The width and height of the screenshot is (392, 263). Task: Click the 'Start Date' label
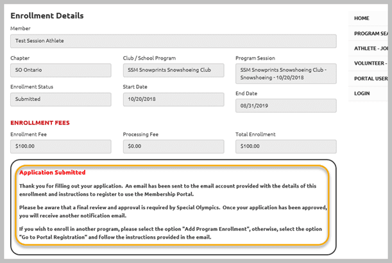pos(135,87)
